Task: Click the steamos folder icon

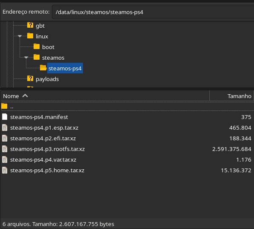Action: coord(37,57)
